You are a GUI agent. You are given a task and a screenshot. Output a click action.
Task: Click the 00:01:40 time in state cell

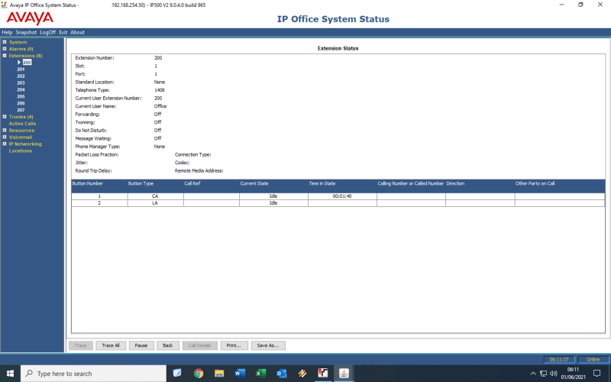(x=342, y=196)
